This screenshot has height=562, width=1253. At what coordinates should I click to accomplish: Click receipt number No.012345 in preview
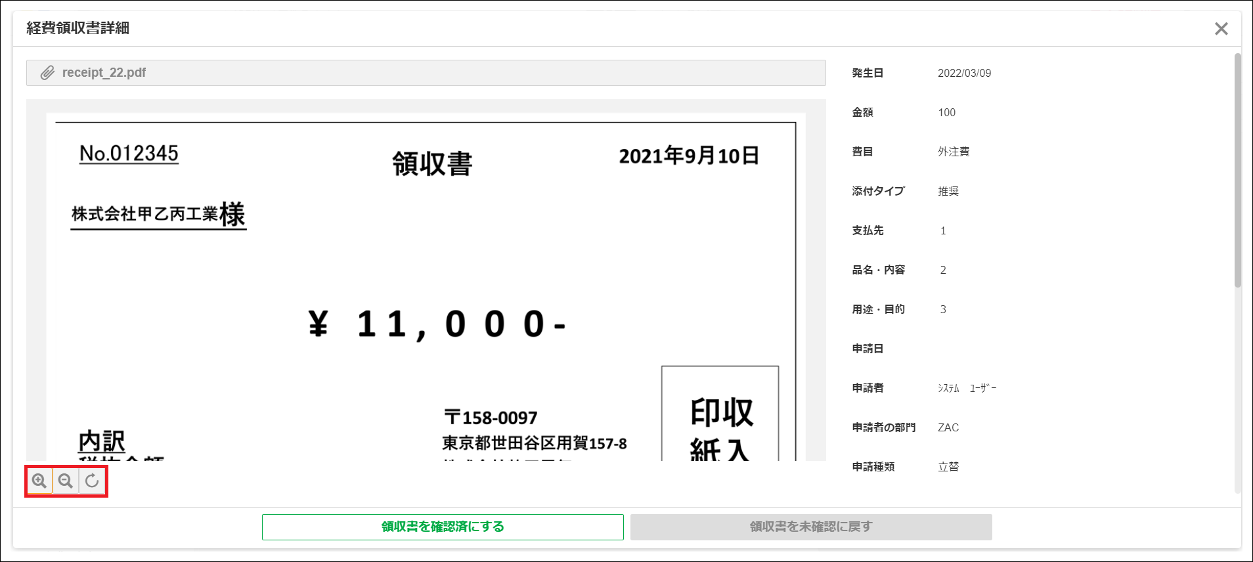[x=129, y=154]
